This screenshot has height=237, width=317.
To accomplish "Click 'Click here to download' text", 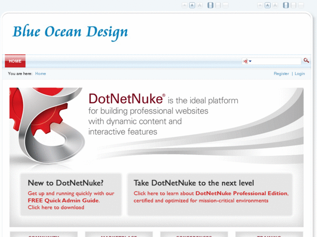I will [56, 207].
